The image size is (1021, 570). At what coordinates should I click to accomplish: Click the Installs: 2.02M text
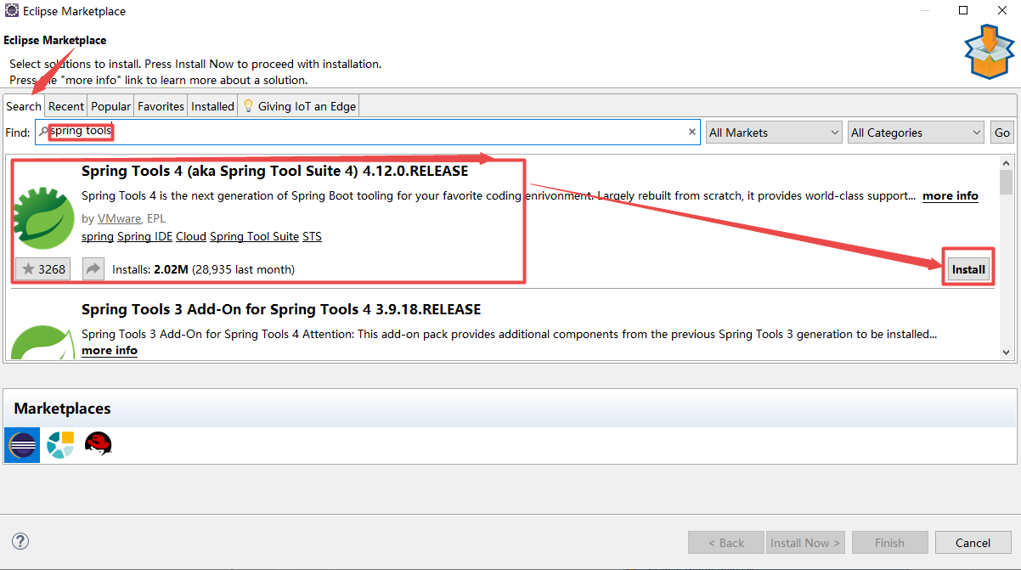(x=150, y=269)
